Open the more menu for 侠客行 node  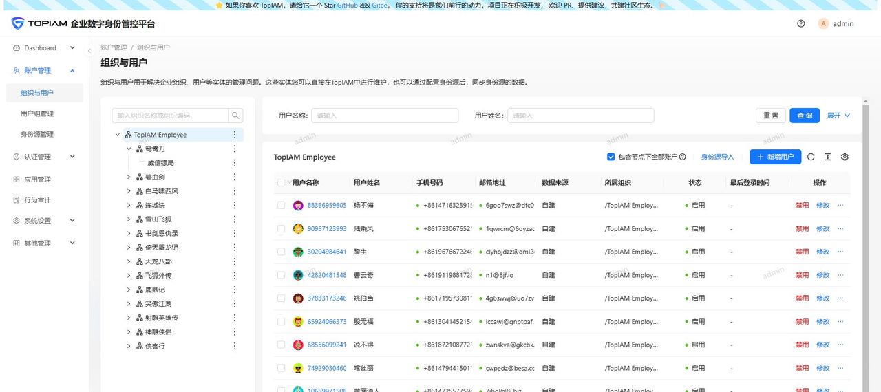tap(235, 346)
